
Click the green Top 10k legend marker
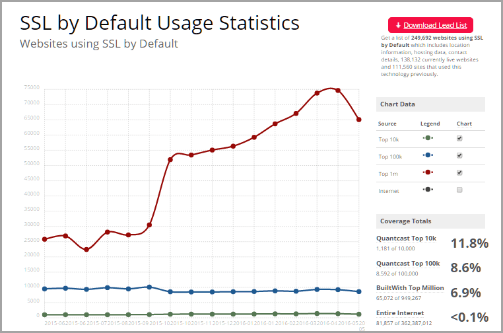(428, 138)
